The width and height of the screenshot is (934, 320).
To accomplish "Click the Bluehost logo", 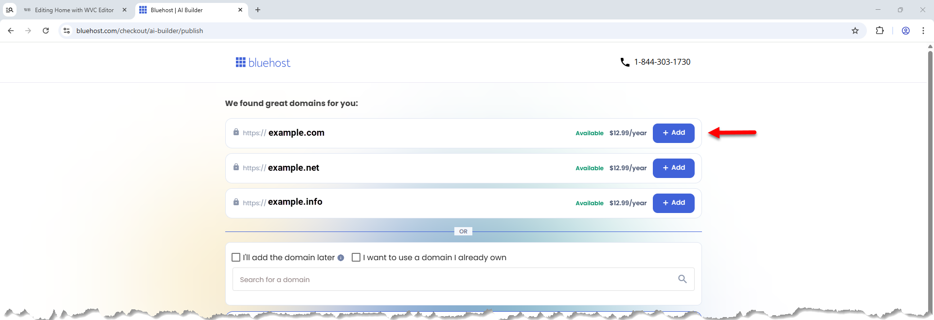I will pos(263,63).
